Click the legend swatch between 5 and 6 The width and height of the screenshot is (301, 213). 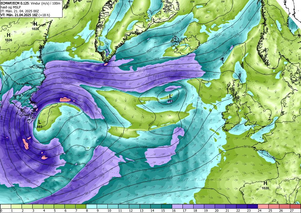pyautogui.click(x=60, y=206)
